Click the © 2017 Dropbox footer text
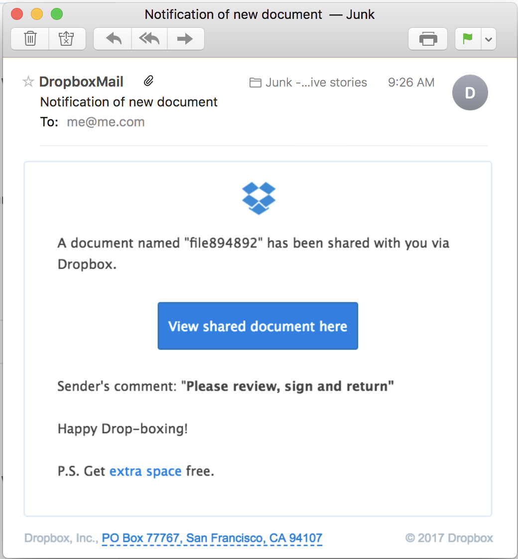This screenshot has height=559, width=518. [x=449, y=538]
